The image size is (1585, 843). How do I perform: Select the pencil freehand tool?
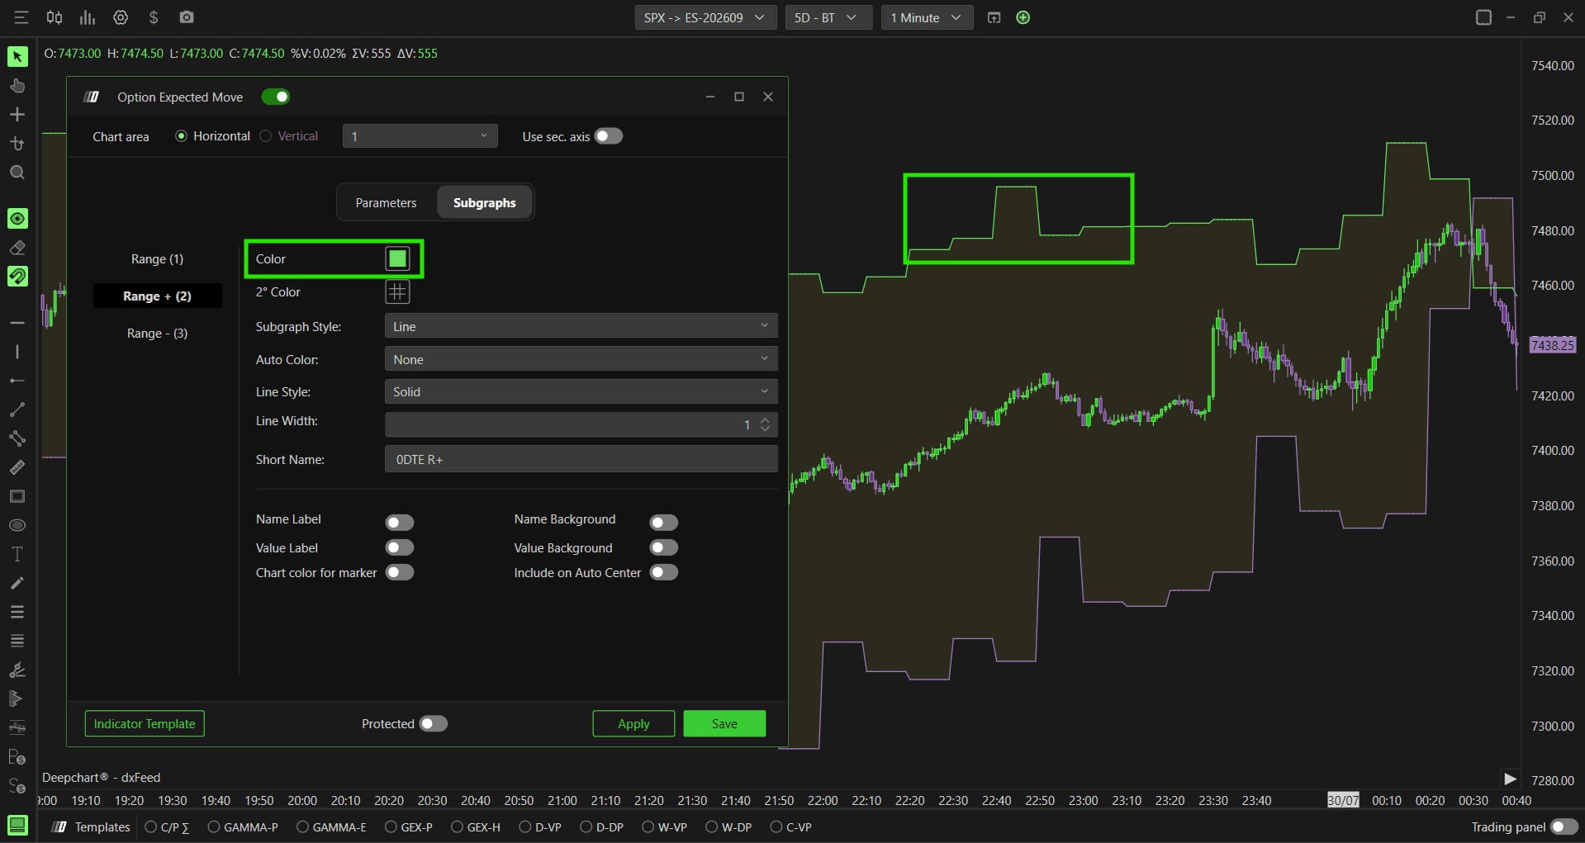17,583
